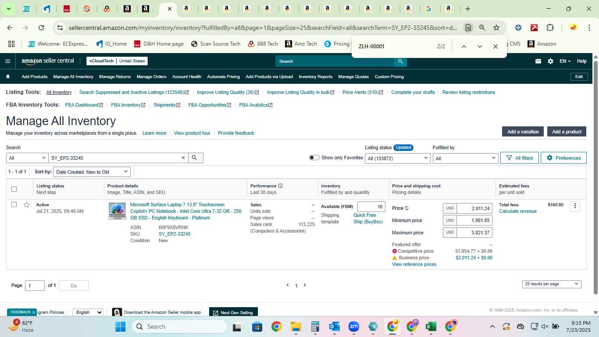Open Outlook from the taskbar
Image resolution: width=599 pixels, height=337 pixels.
(335, 326)
